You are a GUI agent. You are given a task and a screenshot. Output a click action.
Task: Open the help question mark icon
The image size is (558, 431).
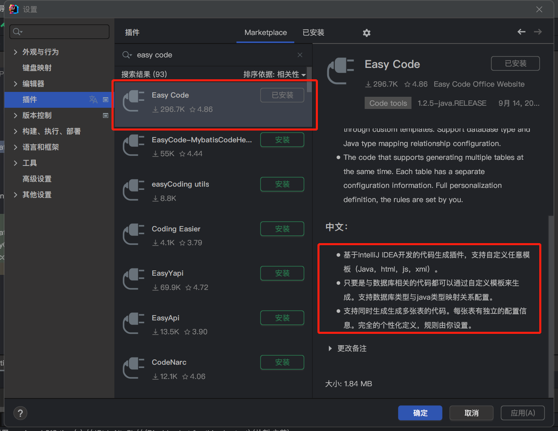[x=20, y=413]
